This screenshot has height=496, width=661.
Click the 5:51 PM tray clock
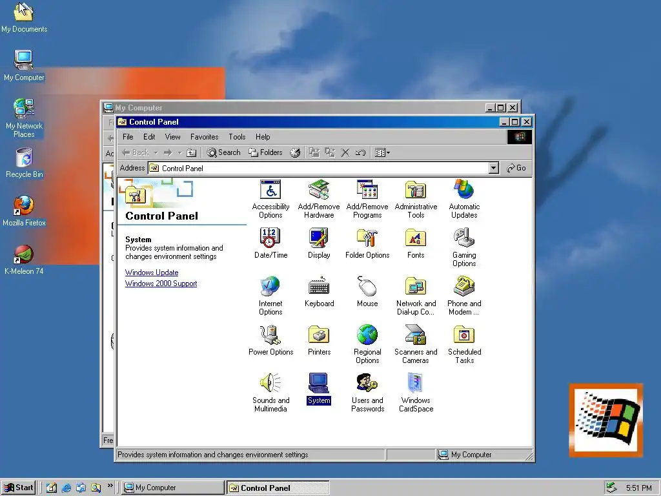pos(638,488)
